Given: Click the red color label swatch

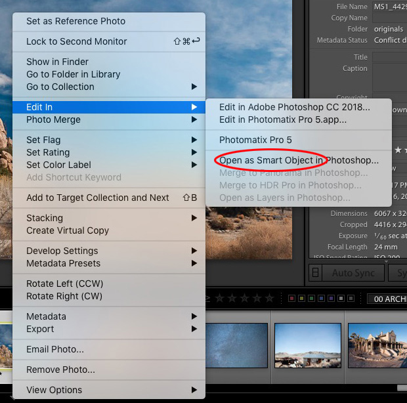Looking at the screenshot, I should (291, 299).
